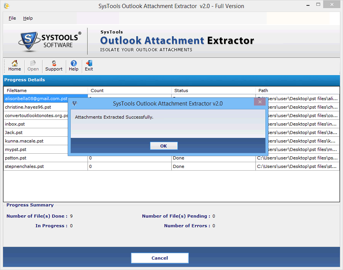Click the 'Number of File(s) Pending' label

coord(176,216)
